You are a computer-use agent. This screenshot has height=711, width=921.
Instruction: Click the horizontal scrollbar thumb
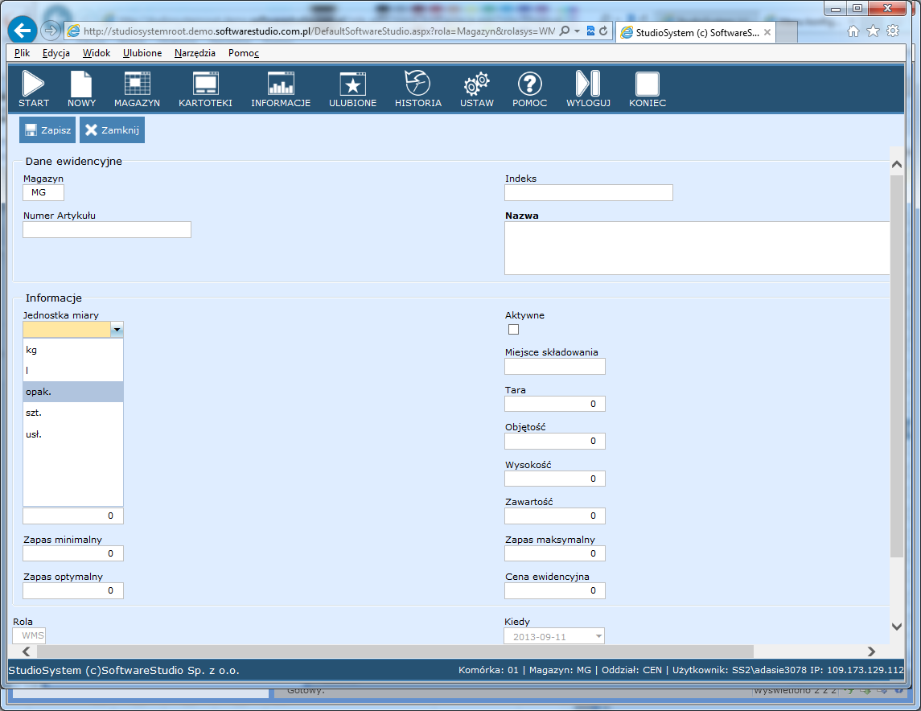point(395,651)
